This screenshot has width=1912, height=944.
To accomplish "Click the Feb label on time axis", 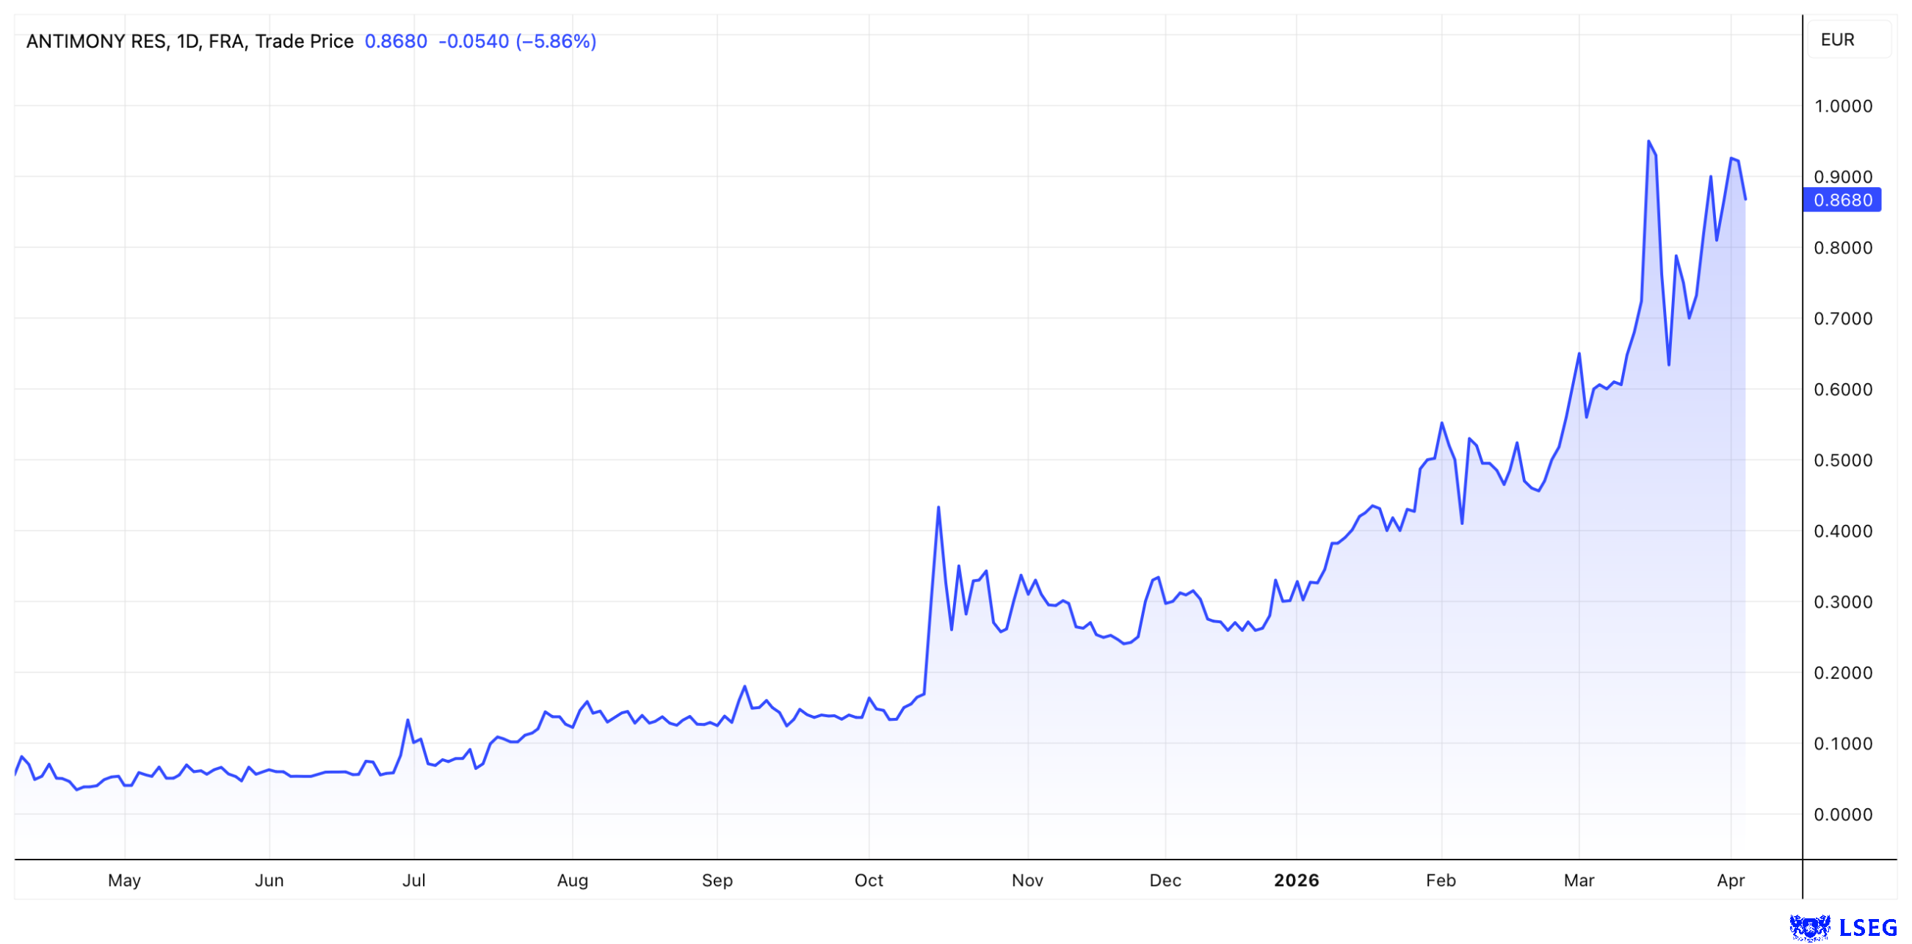I will (x=1441, y=880).
